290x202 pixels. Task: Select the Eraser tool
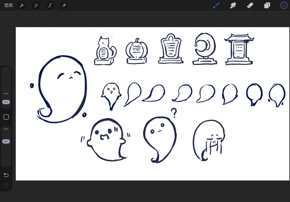click(250, 5)
